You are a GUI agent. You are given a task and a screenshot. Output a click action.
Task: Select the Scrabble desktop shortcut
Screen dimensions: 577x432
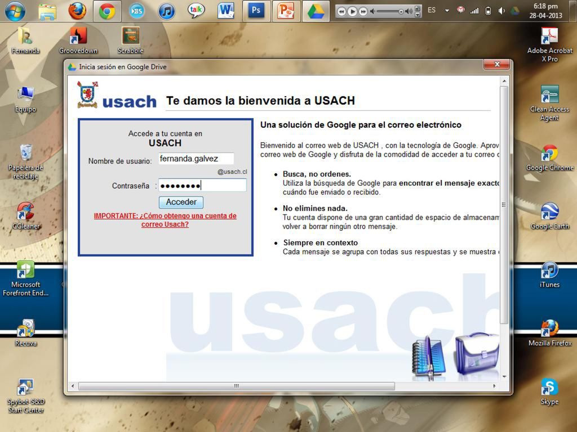tap(131, 40)
